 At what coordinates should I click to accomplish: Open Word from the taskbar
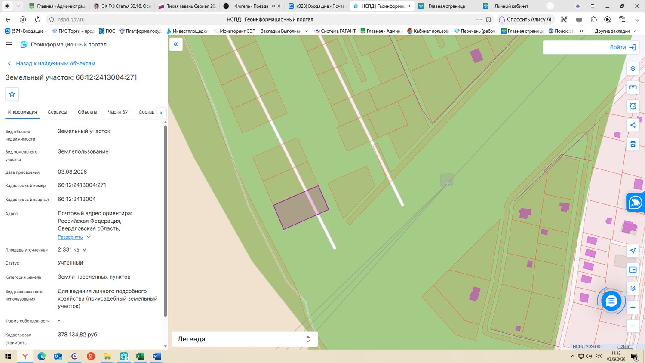(x=157, y=356)
